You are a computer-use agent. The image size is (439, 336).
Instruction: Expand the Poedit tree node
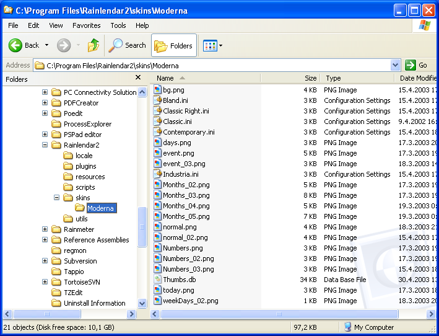[45, 113]
